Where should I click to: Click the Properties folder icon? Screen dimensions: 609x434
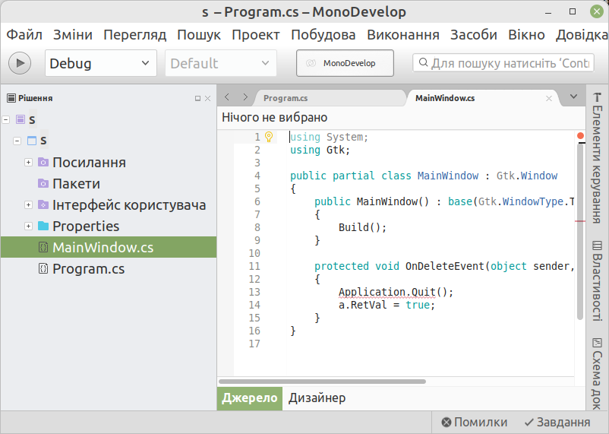pos(43,226)
